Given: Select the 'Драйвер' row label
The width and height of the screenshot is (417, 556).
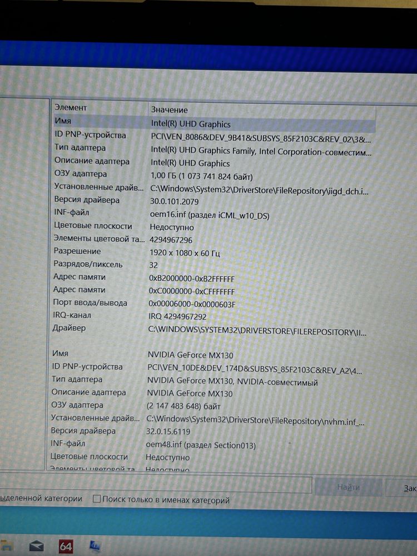Looking at the screenshot, I should click(x=69, y=328).
